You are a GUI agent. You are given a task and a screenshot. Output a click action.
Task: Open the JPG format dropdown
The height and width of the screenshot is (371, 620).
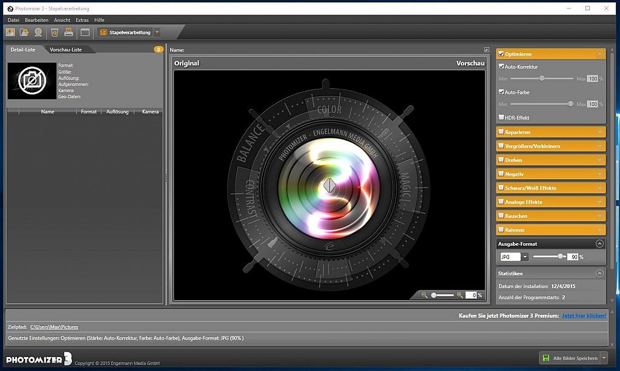525,257
